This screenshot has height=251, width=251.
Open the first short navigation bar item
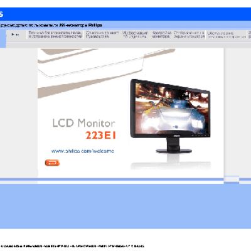click(x=15, y=35)
